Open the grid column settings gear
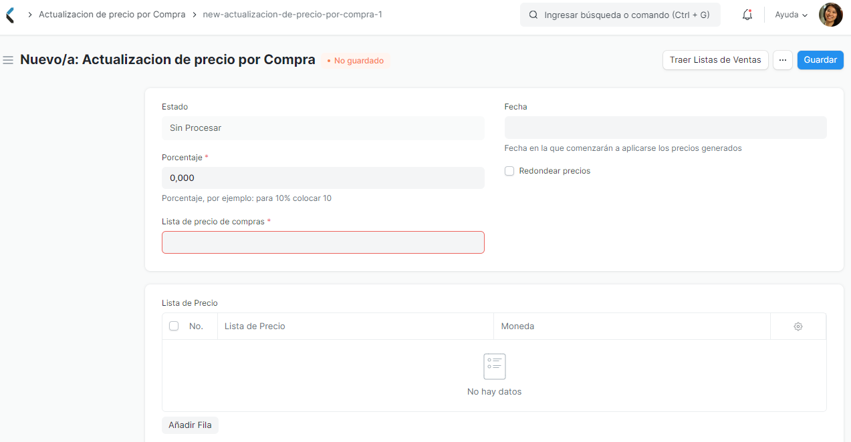The image size is (851, 442). click(x=798, y=326)
